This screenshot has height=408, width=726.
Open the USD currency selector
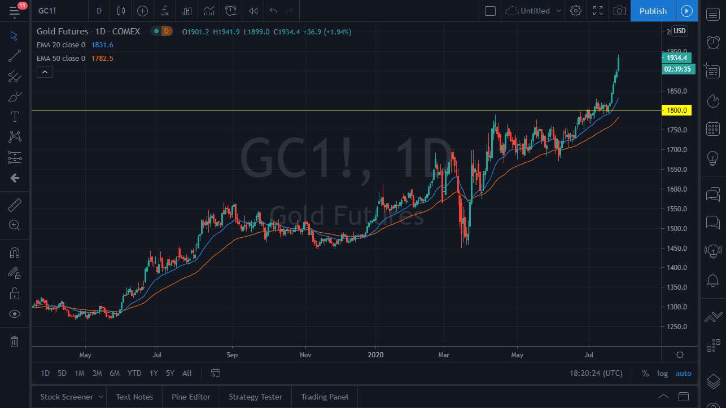click(679, 31)
